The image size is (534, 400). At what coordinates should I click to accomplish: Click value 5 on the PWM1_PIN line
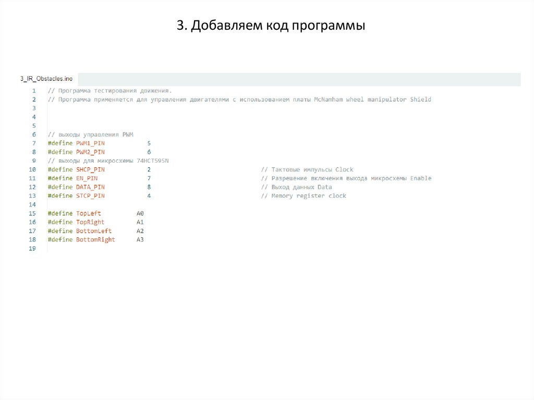149,143
